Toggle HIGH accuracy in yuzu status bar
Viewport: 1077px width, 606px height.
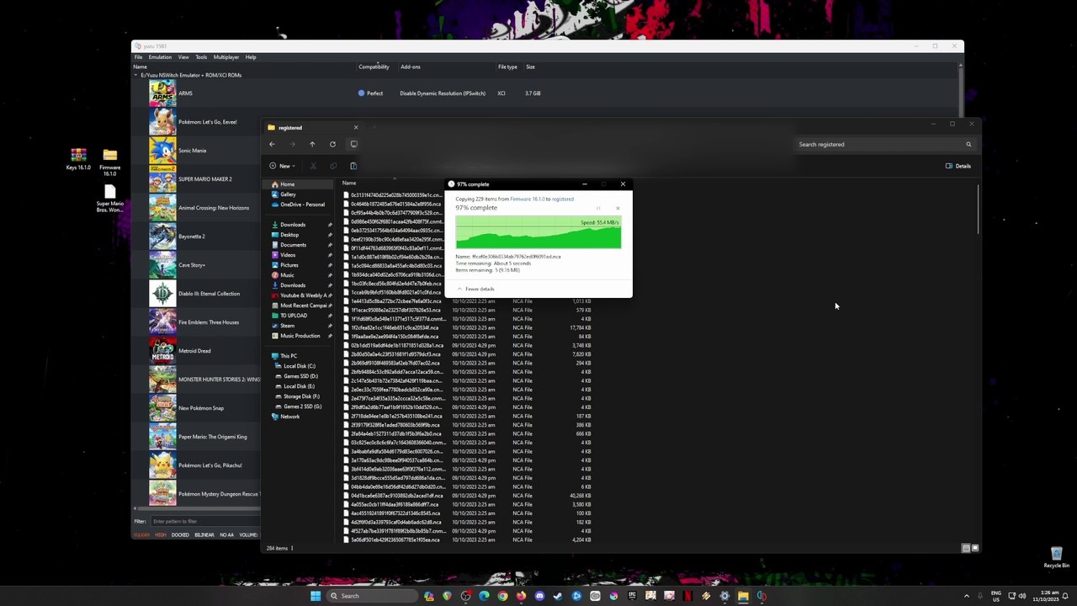click(161, 535)
